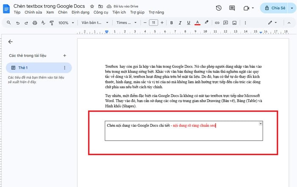Open the Chèn menu

click(63, 12)
